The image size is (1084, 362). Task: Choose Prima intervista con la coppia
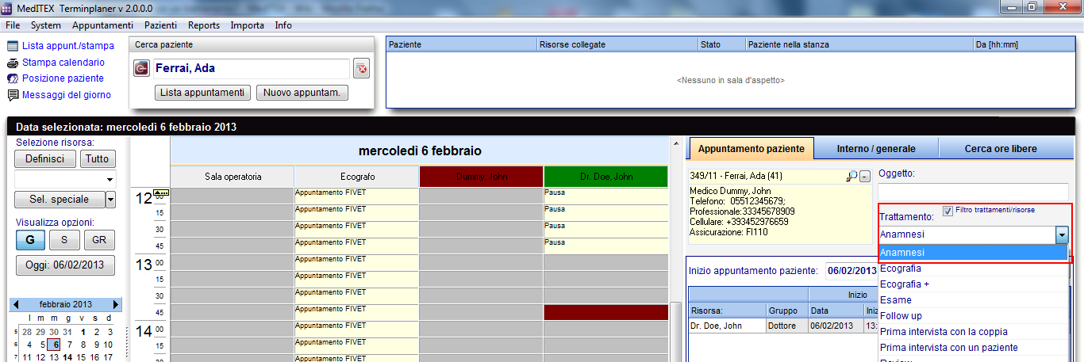[973, 332]
